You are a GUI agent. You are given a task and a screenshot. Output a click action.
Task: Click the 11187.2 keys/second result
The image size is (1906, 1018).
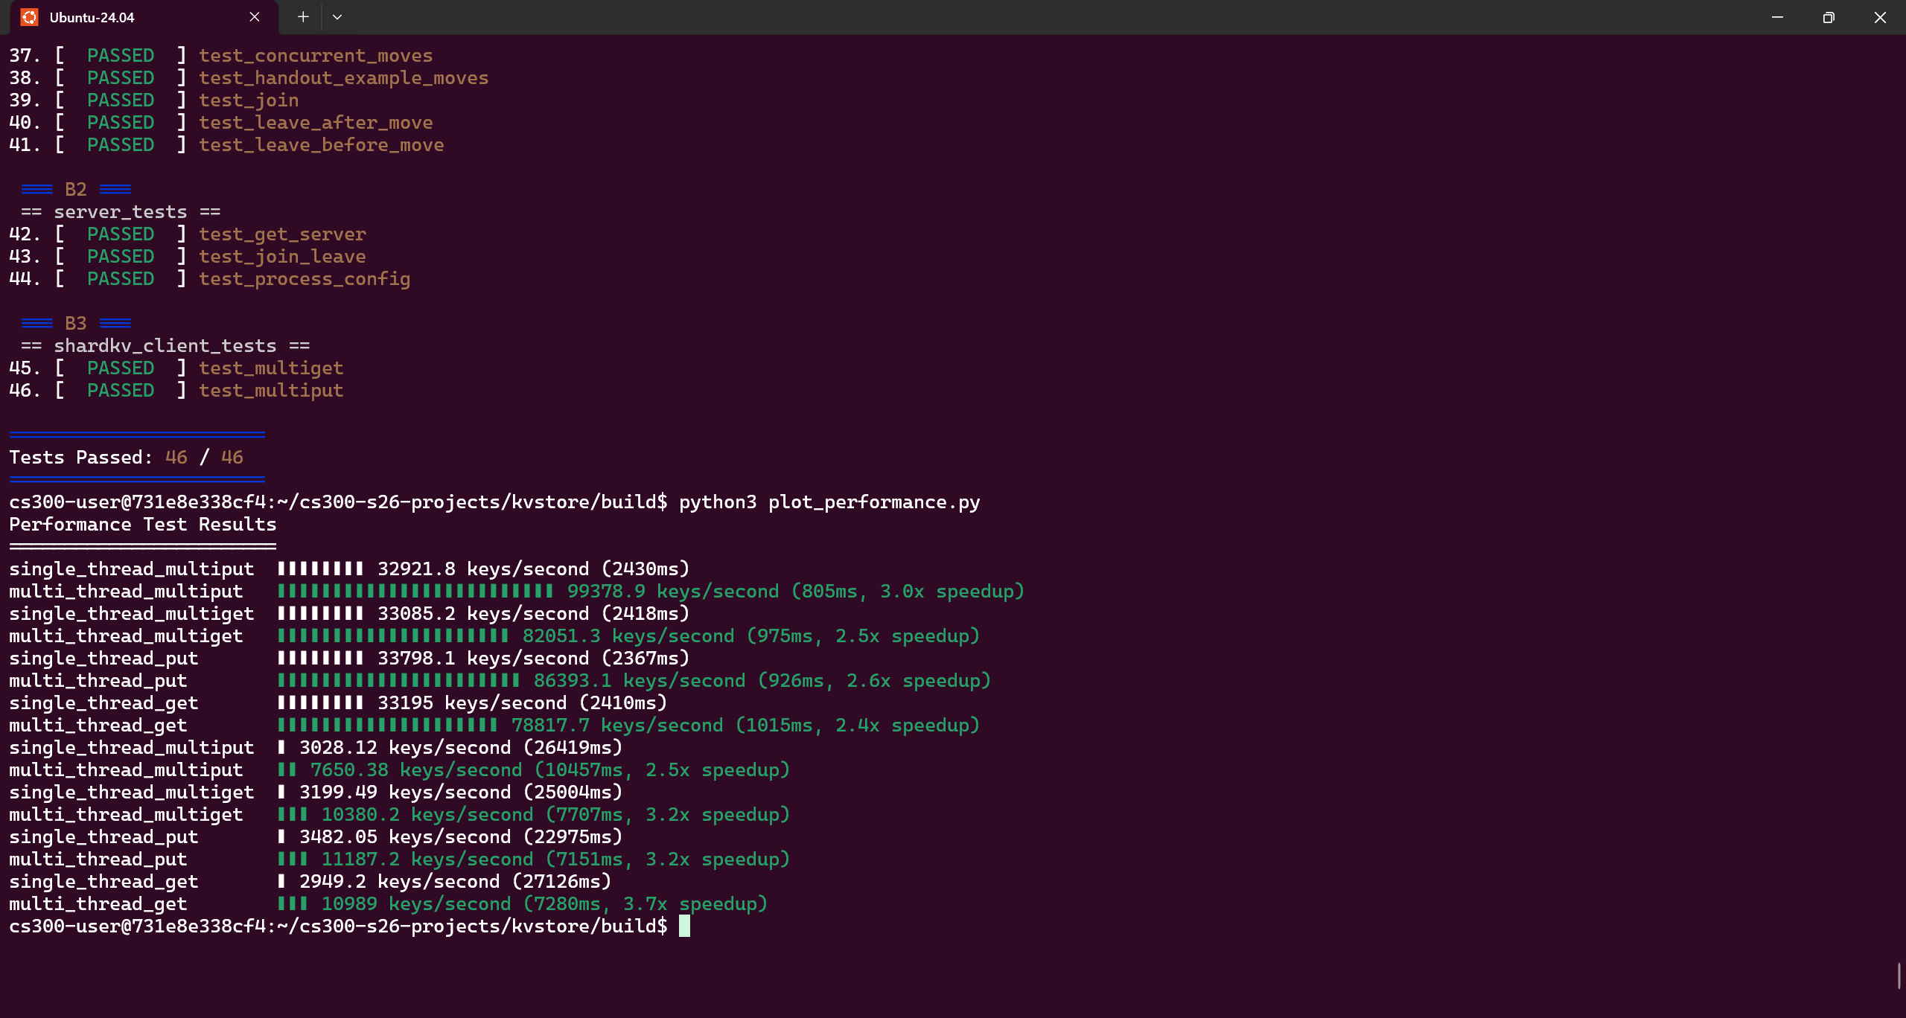click(427, 859)
